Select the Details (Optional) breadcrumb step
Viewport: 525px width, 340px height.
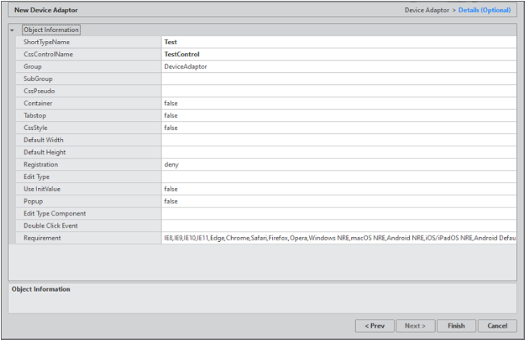[484, 10]
